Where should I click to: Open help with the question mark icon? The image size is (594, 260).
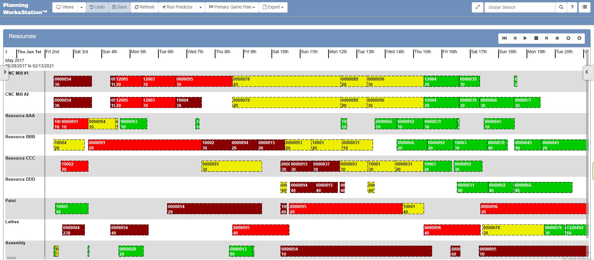[572, 7]
